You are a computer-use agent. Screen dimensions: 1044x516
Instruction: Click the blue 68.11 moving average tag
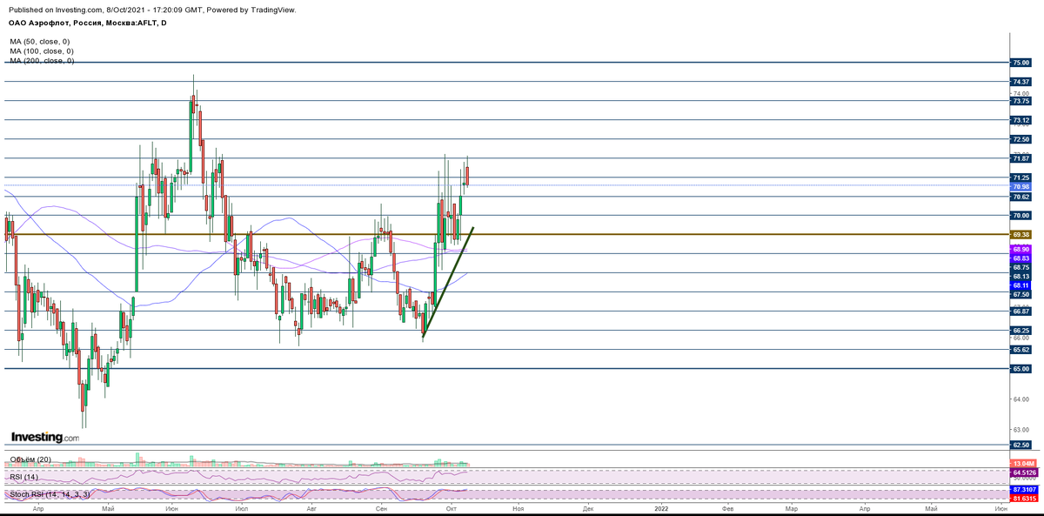[1021, 285]
